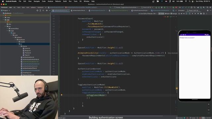Viewport: 212px width, 119px height.
Task: Open the Project view selector dropdown
Action: [x=6, y=10]
